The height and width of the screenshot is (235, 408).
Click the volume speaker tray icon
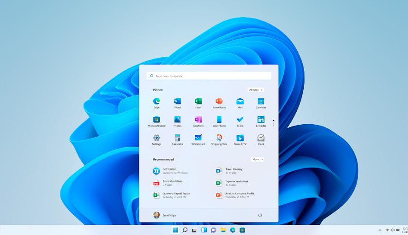coord(392,230)
